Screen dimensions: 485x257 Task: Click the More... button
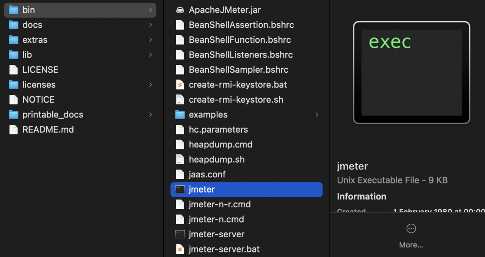pos(411,245)
